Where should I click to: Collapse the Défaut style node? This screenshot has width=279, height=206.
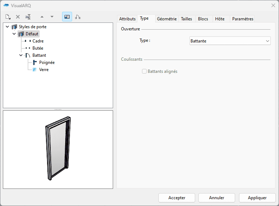14,34
